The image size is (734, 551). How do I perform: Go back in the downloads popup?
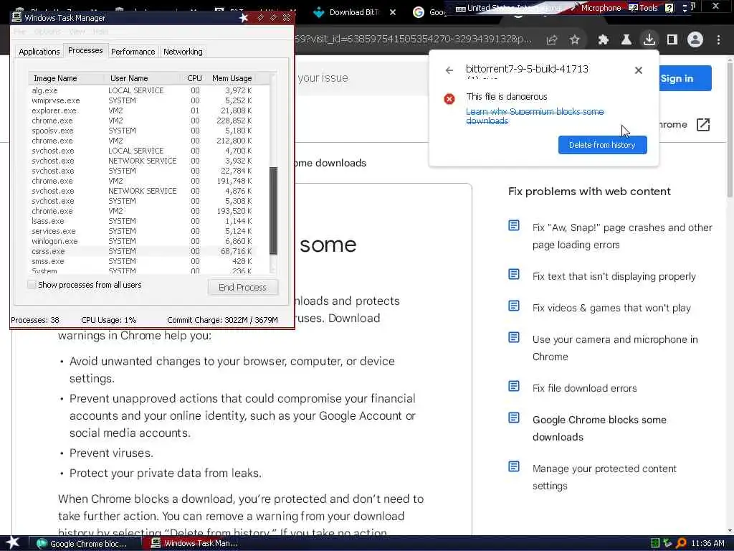[x=449, y=70]
